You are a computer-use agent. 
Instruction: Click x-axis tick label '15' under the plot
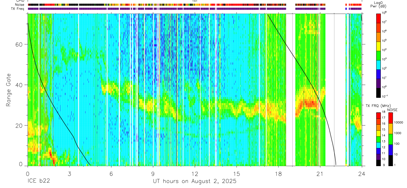tap(236, 173)
